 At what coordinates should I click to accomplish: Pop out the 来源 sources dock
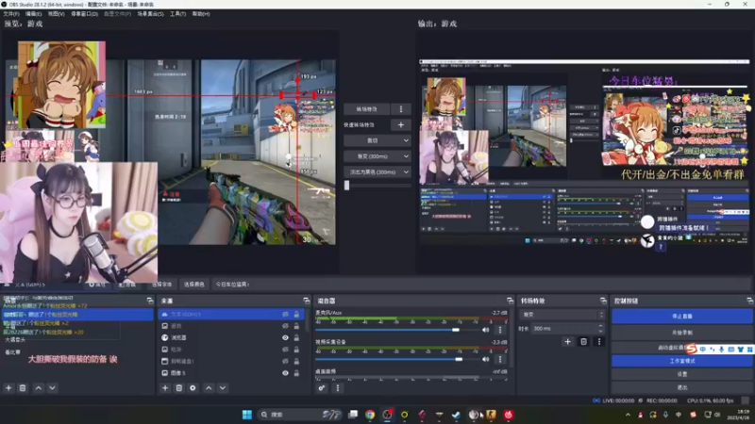[x=306, y=301]
